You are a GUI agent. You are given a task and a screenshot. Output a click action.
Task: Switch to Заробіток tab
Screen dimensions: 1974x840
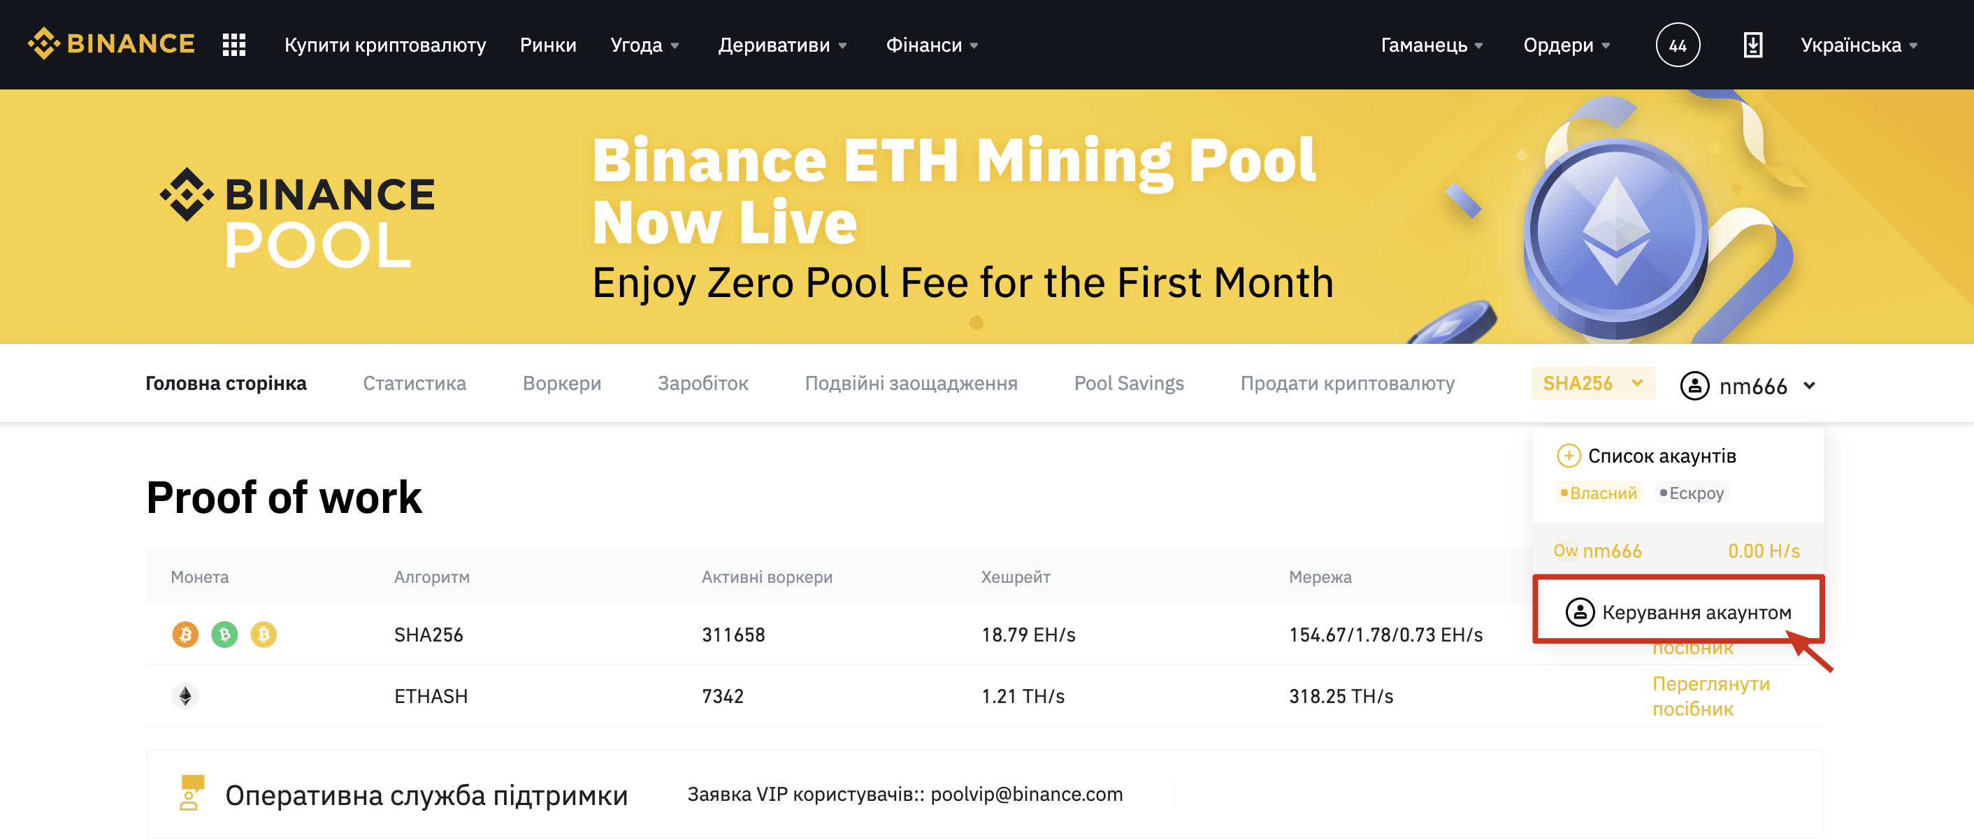(x=703, y=382)
